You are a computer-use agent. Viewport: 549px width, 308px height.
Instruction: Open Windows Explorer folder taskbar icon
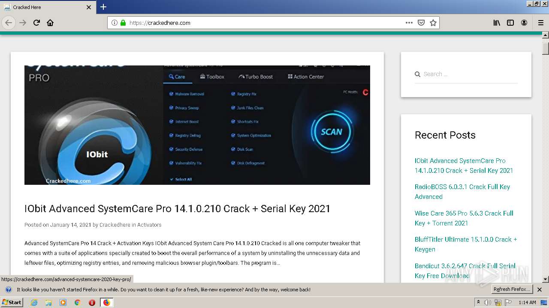(x=48, y=302)
